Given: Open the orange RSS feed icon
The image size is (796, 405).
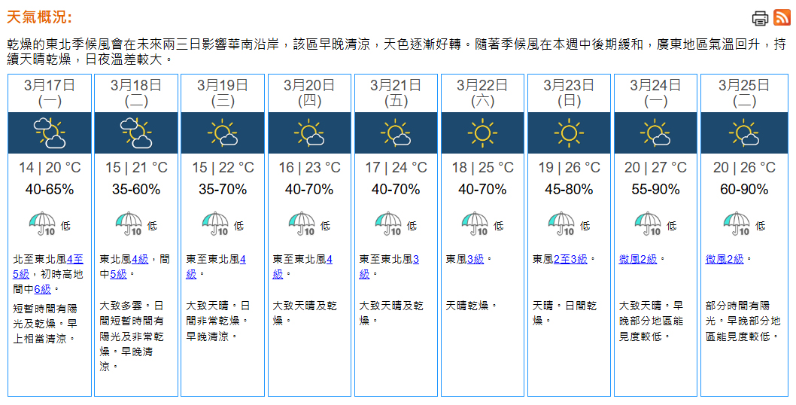Looking at the screenshot, I should click(782, 18).
